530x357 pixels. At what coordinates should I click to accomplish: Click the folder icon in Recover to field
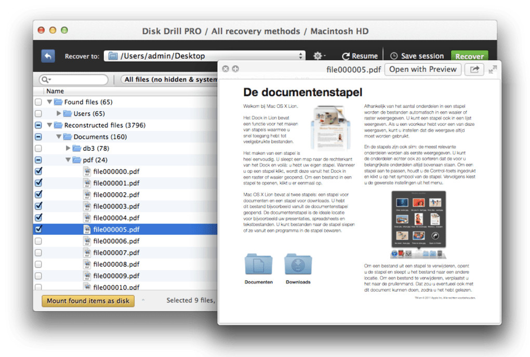click(x=113, y=56)
